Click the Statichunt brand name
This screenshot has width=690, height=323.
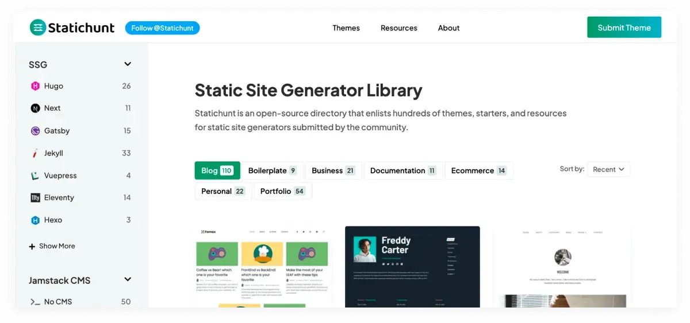[x=82, y=28]
